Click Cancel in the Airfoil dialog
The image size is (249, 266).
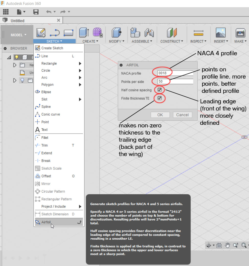[182, 115]
